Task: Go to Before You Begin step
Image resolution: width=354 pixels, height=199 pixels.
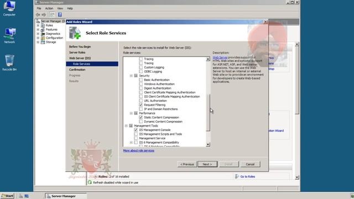Action: click(80, 46)
